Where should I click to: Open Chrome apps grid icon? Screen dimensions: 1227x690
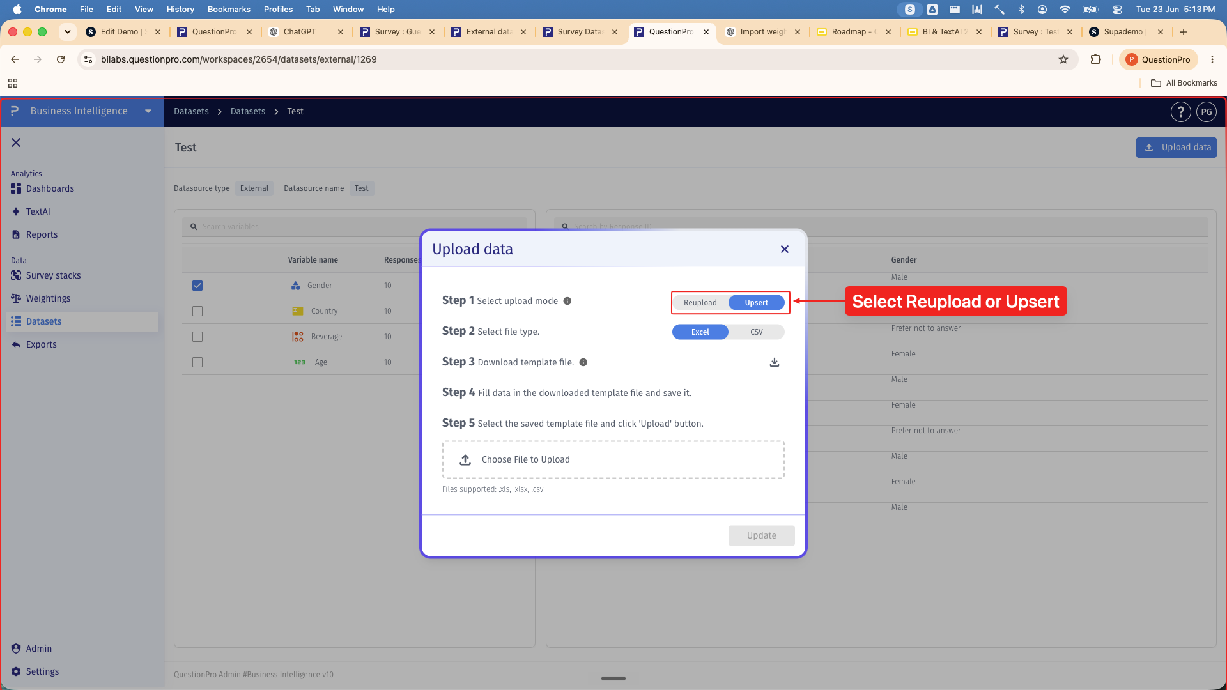(13, 83)
